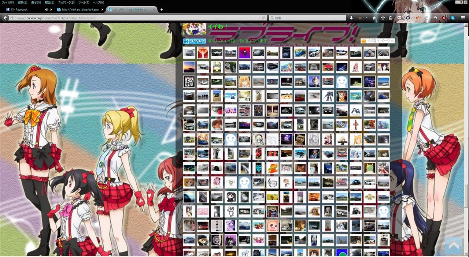469x257 pixels.
Task: Open the ブックマーク(B) menu
Action: 66,3
